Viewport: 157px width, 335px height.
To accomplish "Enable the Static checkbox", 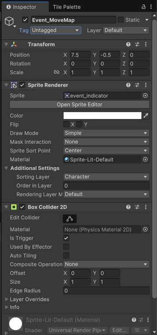I will 121,20.
